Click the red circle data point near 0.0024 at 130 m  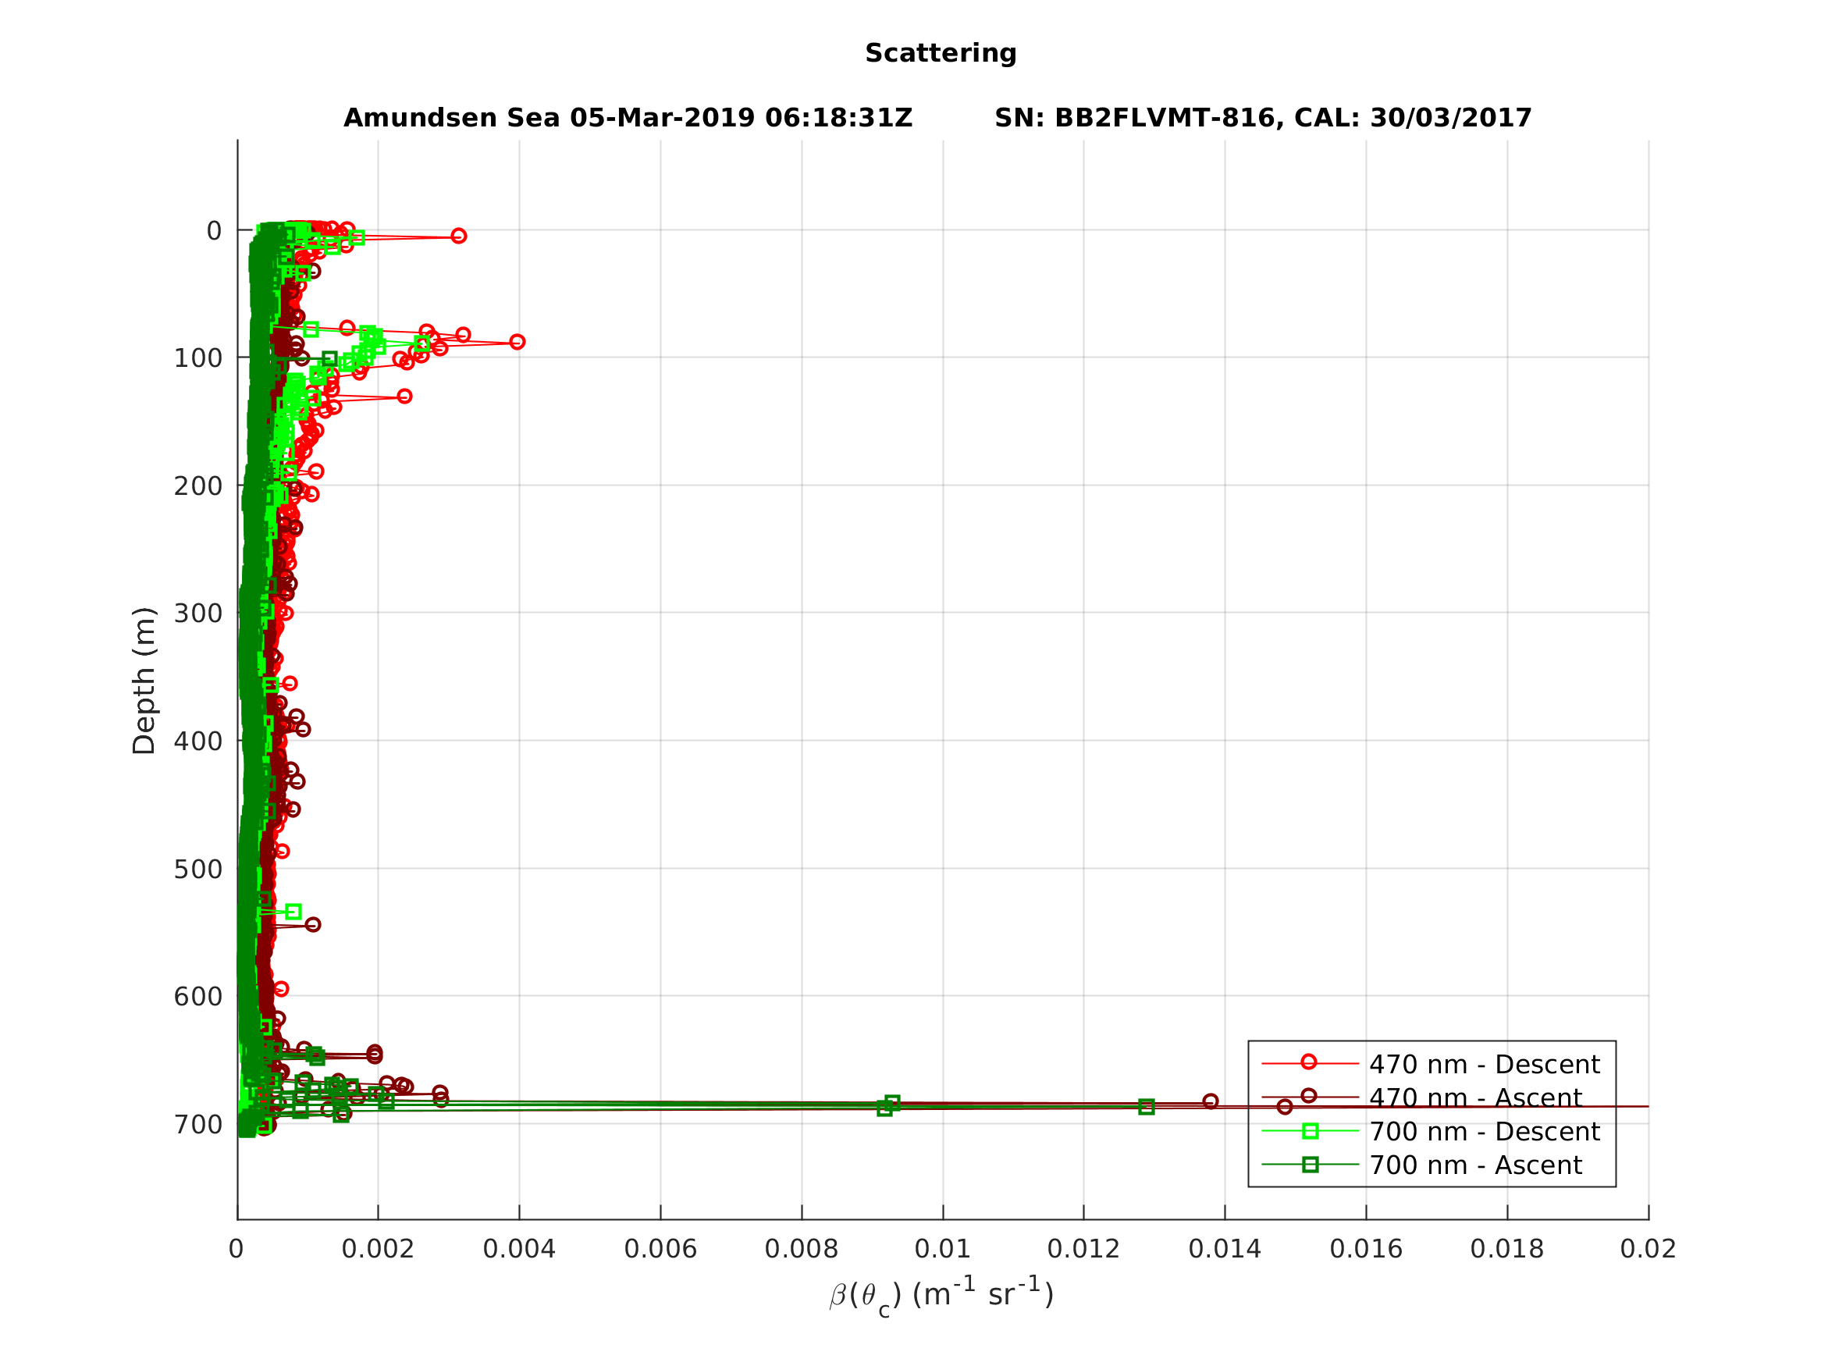[404, 396]
